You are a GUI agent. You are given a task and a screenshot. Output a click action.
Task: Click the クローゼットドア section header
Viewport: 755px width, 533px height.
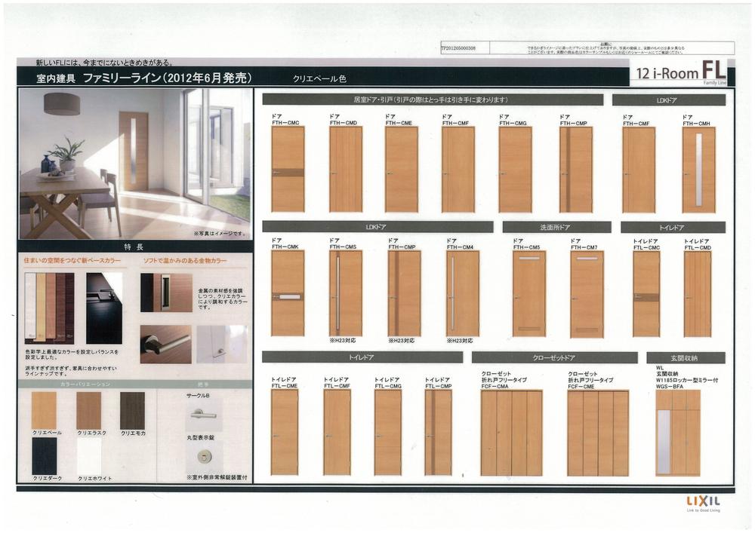[x=554, y=357]
